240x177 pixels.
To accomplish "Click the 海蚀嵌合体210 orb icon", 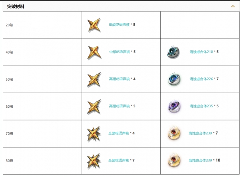I will pos(173,52).
